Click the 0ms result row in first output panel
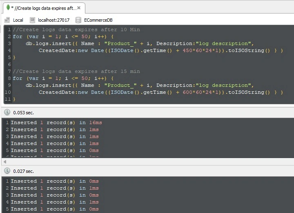 pos(55,150)
